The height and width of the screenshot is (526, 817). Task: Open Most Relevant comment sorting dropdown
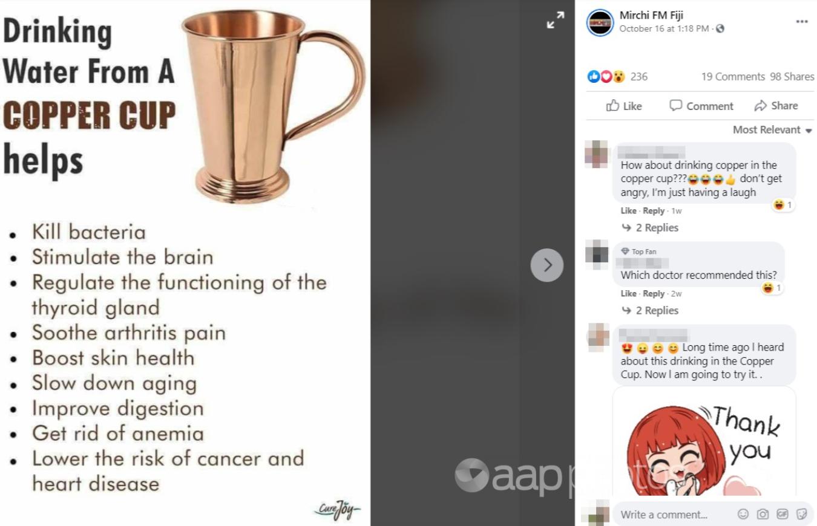pyautogui.click(x=772, y=129)
